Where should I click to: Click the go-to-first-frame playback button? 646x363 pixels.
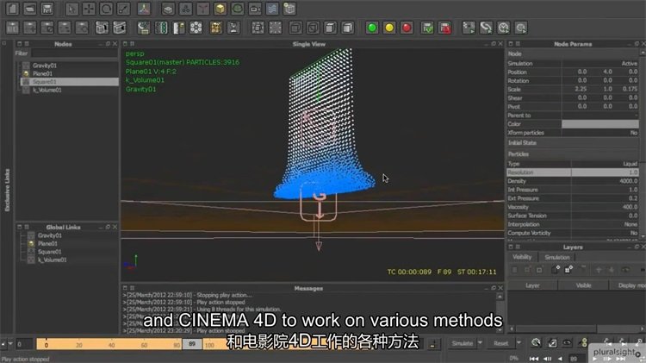(x=534, y=359)
